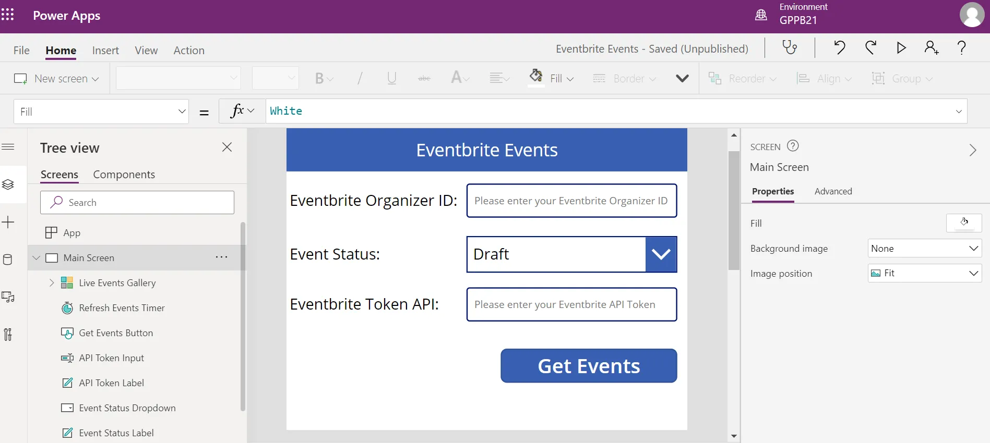Open the Event Status Draft dropdown
The height and width of the screenshot is (443, 990).
click(661, 254)
